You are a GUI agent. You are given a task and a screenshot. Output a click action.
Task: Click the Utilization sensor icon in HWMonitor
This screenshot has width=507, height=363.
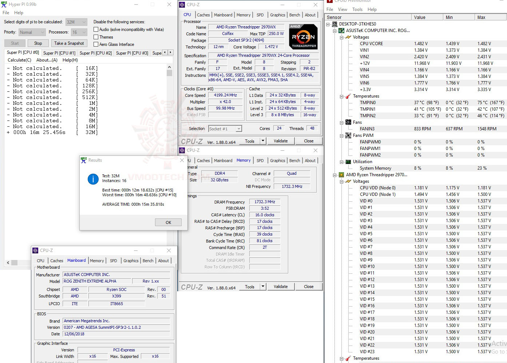click(x=348, y=162)
